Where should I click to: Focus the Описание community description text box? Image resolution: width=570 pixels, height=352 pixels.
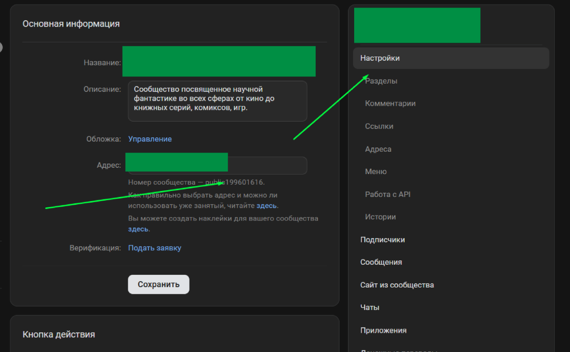pyautogui.click(x=217, y=101)
